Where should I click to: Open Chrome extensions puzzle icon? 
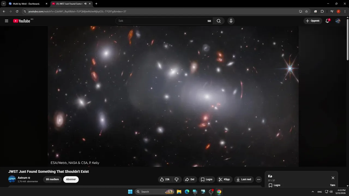(x=322, y=11)
